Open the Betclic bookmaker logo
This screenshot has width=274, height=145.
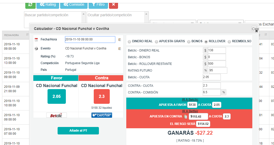coord(57,115)
